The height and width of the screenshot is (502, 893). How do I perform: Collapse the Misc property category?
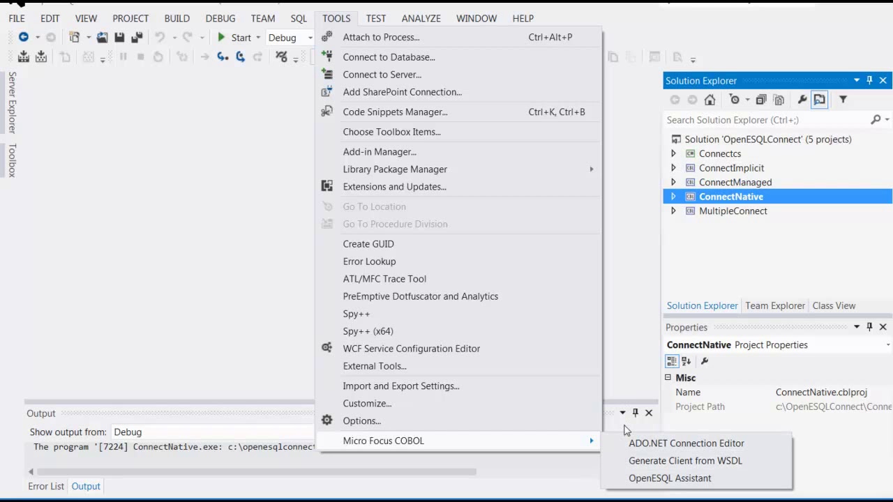coord(668,377)
